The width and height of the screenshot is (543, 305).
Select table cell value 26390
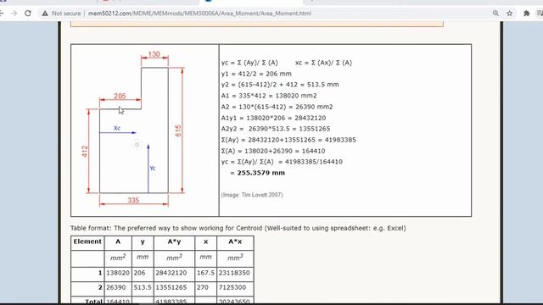[x=115, y=287]
